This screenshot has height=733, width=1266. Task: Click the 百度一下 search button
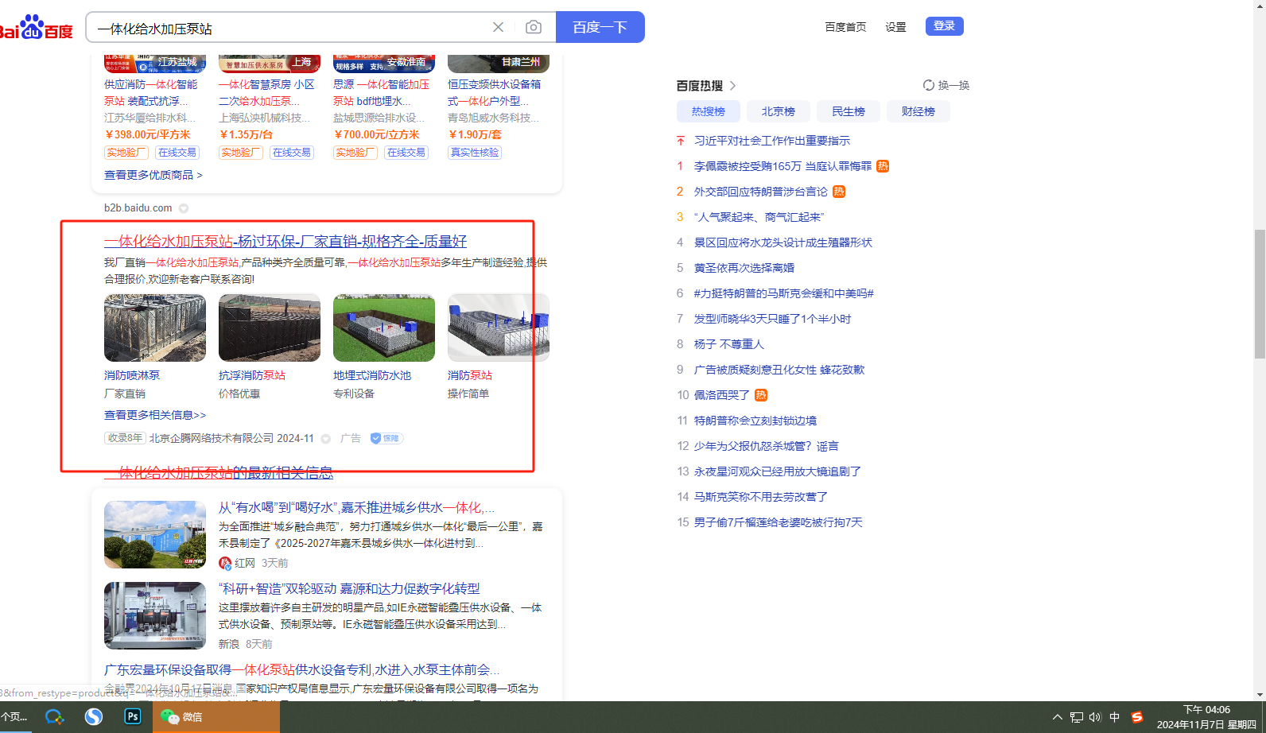pos(600,27)
